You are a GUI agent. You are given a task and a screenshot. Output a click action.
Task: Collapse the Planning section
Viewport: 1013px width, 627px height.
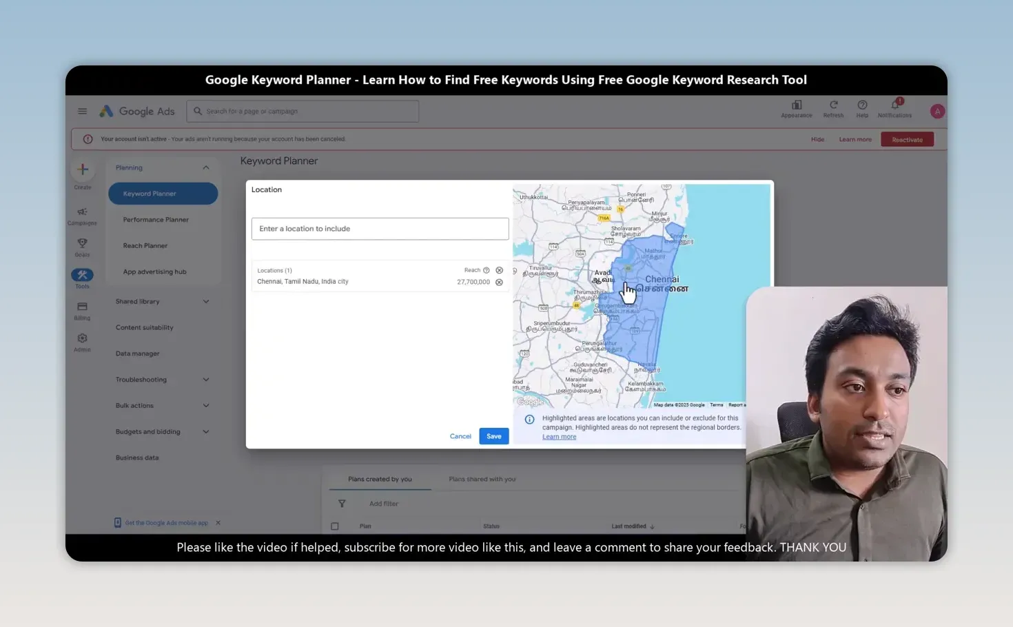point(205,167)
